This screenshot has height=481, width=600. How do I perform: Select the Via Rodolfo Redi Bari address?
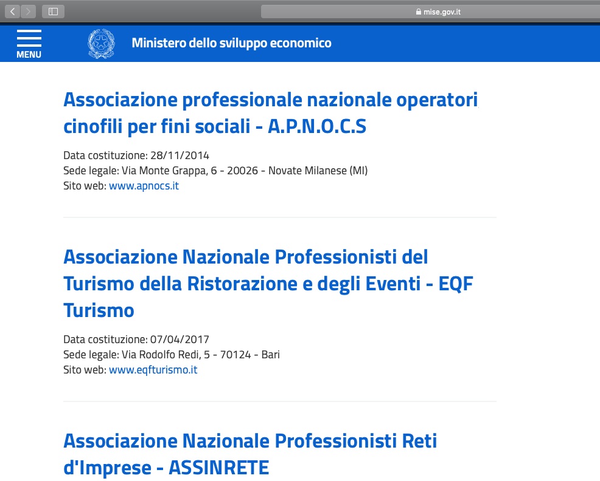tap(172, 355)
